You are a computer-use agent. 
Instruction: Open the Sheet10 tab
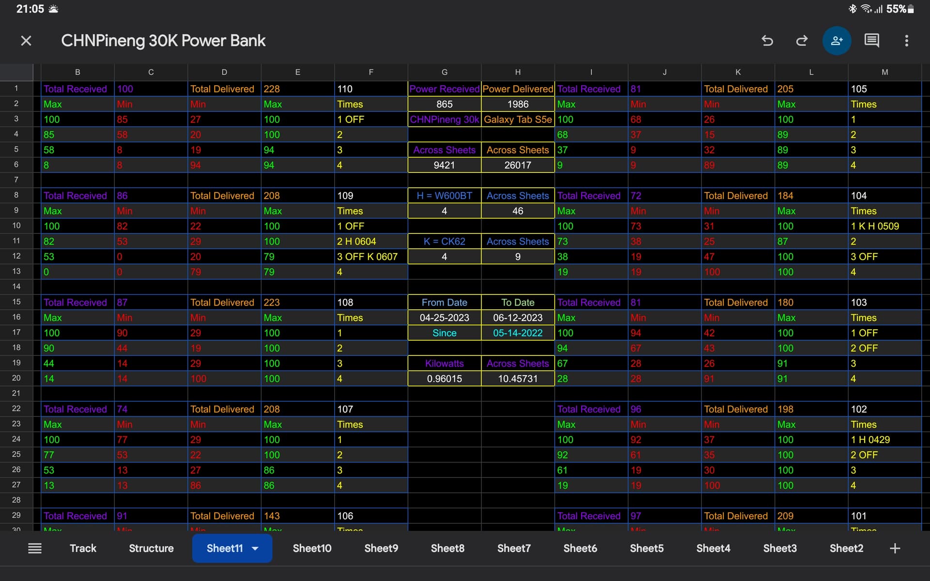[x=312, y=548]
